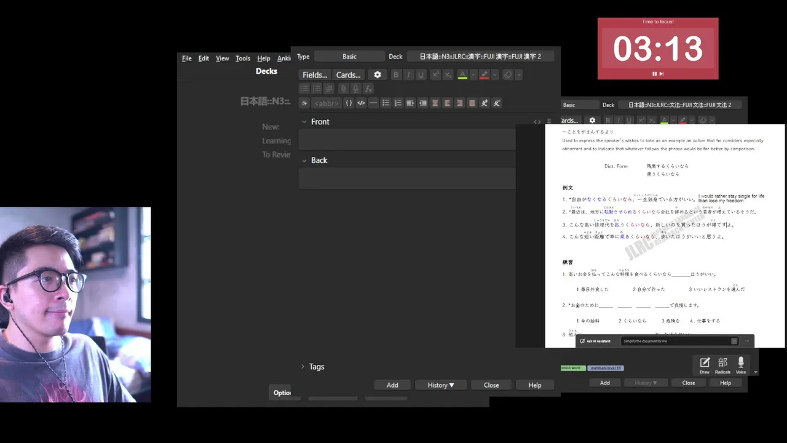787x443 pixels.
Task: Indent text using the indent icon
Action: coord(410,103)
